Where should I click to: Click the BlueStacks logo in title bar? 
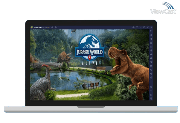coord(32,27)
